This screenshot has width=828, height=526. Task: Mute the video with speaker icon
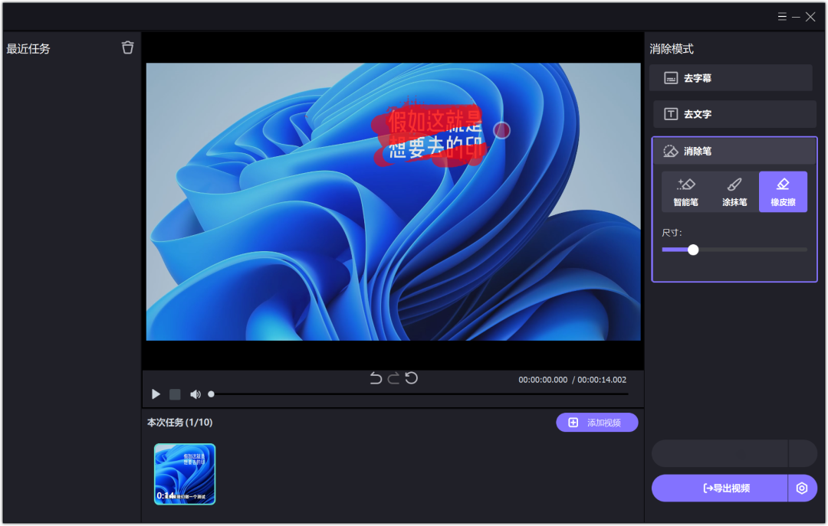(195, 394)
